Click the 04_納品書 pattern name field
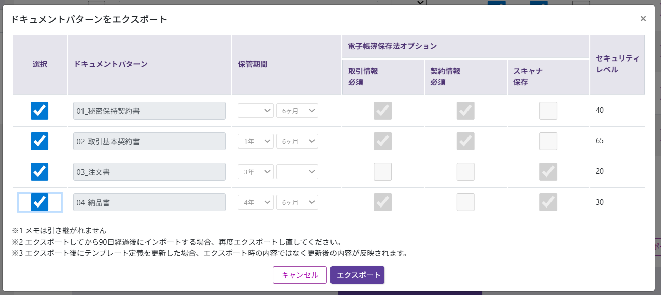661x295 pixels. (149, 202)
